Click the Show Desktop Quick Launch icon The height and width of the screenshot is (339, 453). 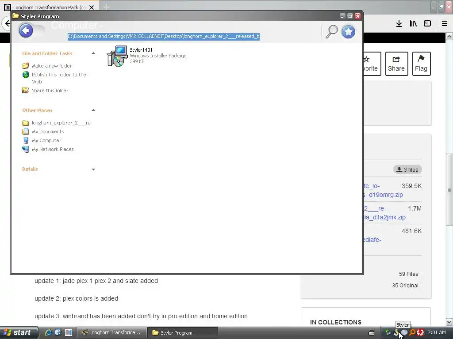click(x=69, y=332)
